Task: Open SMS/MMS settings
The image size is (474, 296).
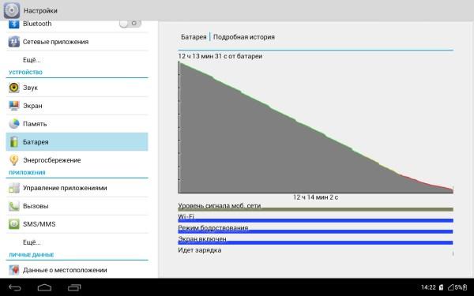Action: click(77, 224)
